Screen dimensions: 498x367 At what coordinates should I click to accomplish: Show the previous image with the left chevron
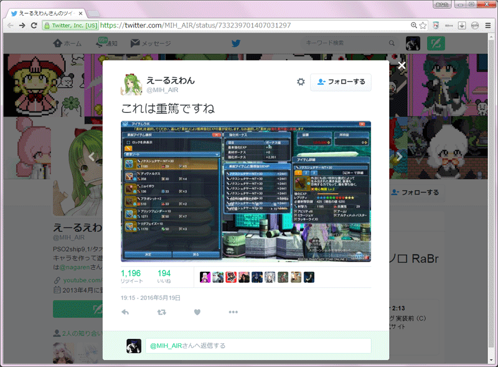click(x=92, y=156)
